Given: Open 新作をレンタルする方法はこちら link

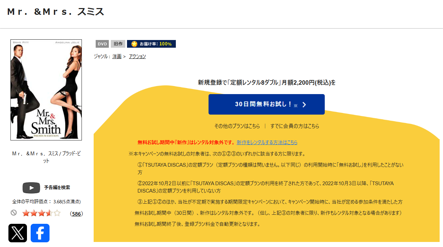Looking at the screenshot, I should 267,142.
